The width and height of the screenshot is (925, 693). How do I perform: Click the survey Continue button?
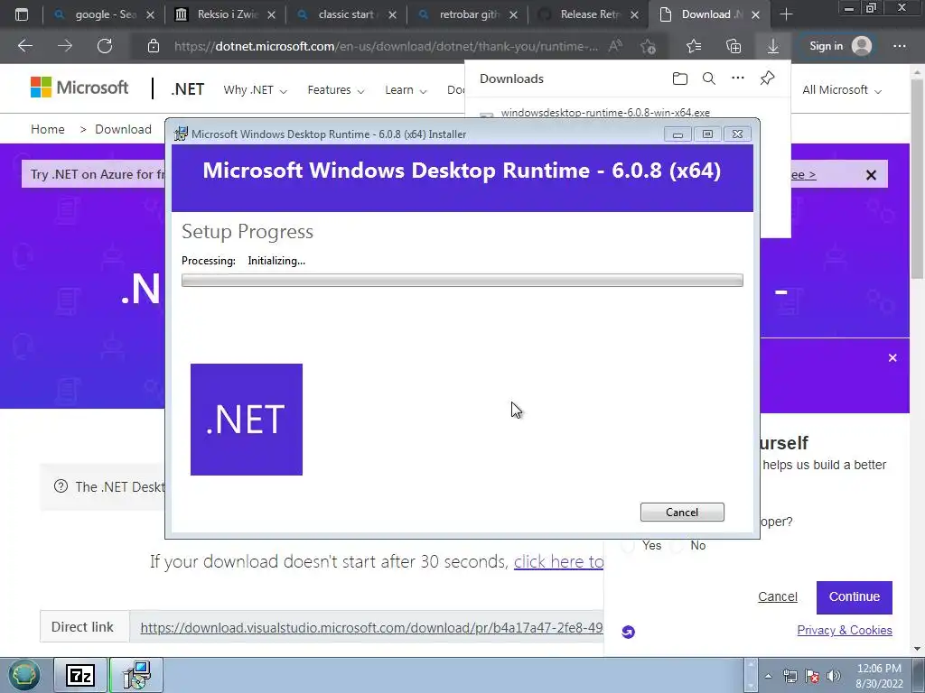click(x=855, y=597)
